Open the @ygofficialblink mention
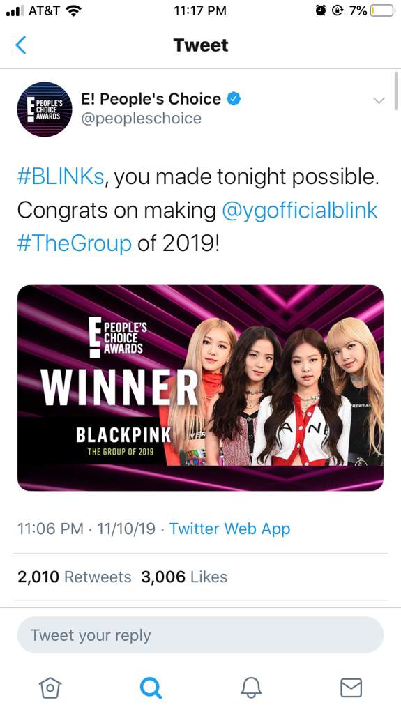 click(x=300, y=211)
